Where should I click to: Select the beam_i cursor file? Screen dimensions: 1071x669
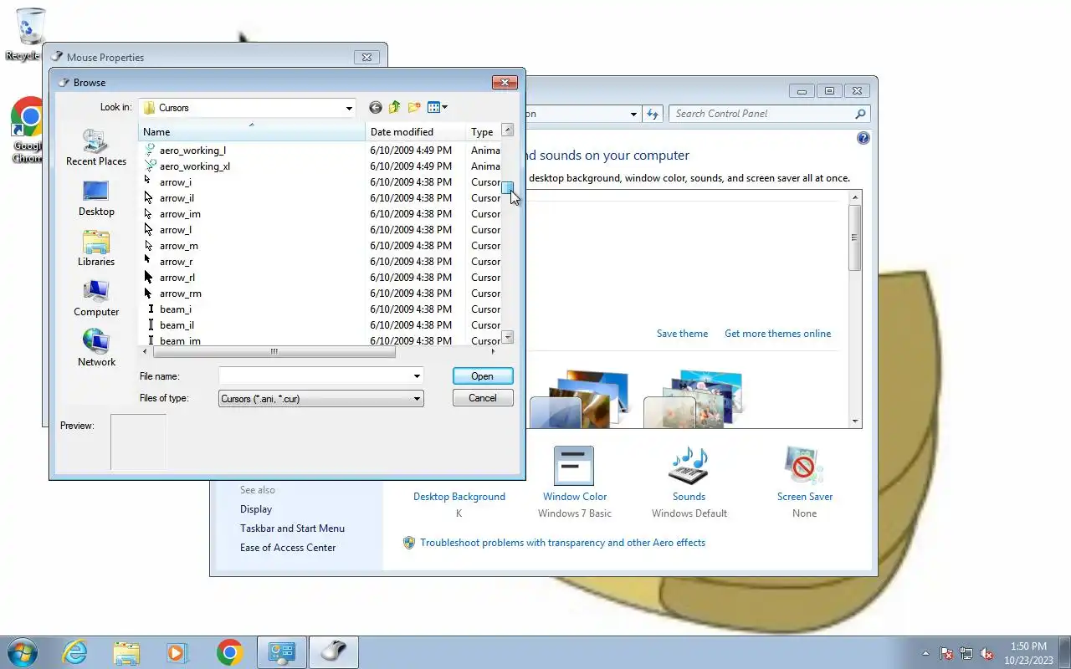pyautogui.click(x=176, y=309)
